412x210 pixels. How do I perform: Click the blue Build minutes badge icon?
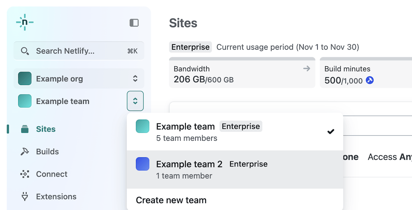(x=370, y=81)
